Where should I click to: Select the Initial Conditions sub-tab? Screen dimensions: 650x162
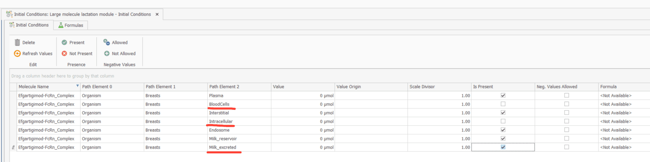(x=29, y=25)
